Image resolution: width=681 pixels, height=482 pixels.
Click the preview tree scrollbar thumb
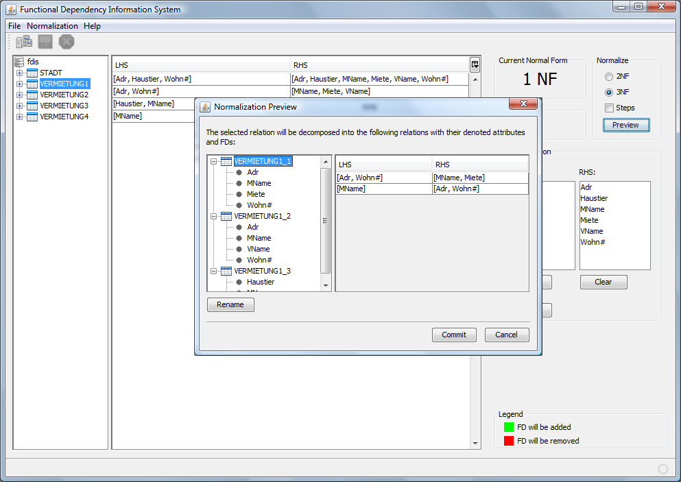[325, 221]
